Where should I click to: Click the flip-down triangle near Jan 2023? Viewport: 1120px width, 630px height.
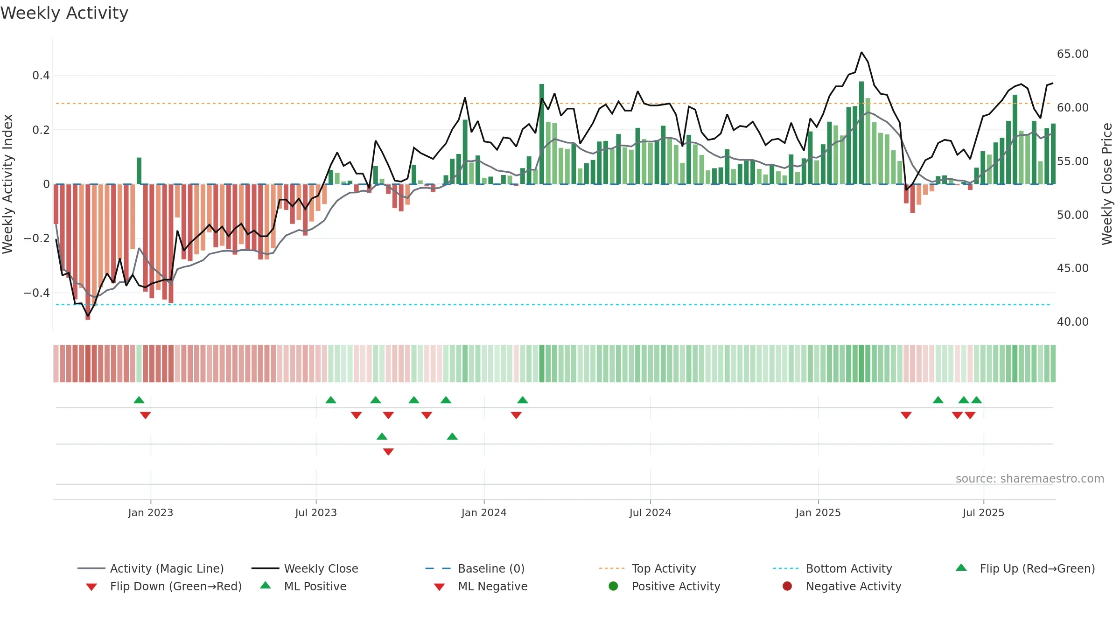[145, 415]
